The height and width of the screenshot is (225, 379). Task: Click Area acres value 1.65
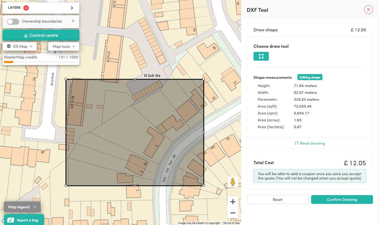[298, 120]
